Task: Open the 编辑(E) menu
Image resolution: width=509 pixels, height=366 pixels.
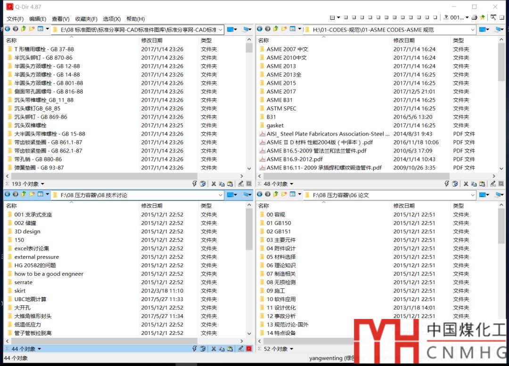Action: point(38,19)
